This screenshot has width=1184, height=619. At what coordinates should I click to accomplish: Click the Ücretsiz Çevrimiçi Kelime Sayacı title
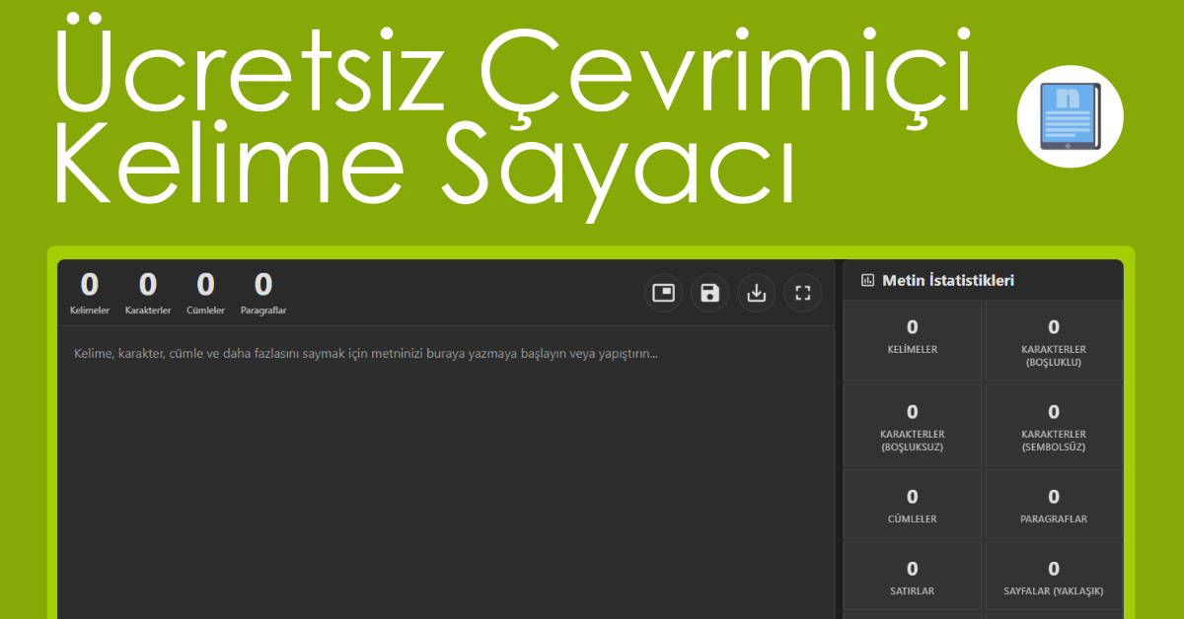[513, 118]
